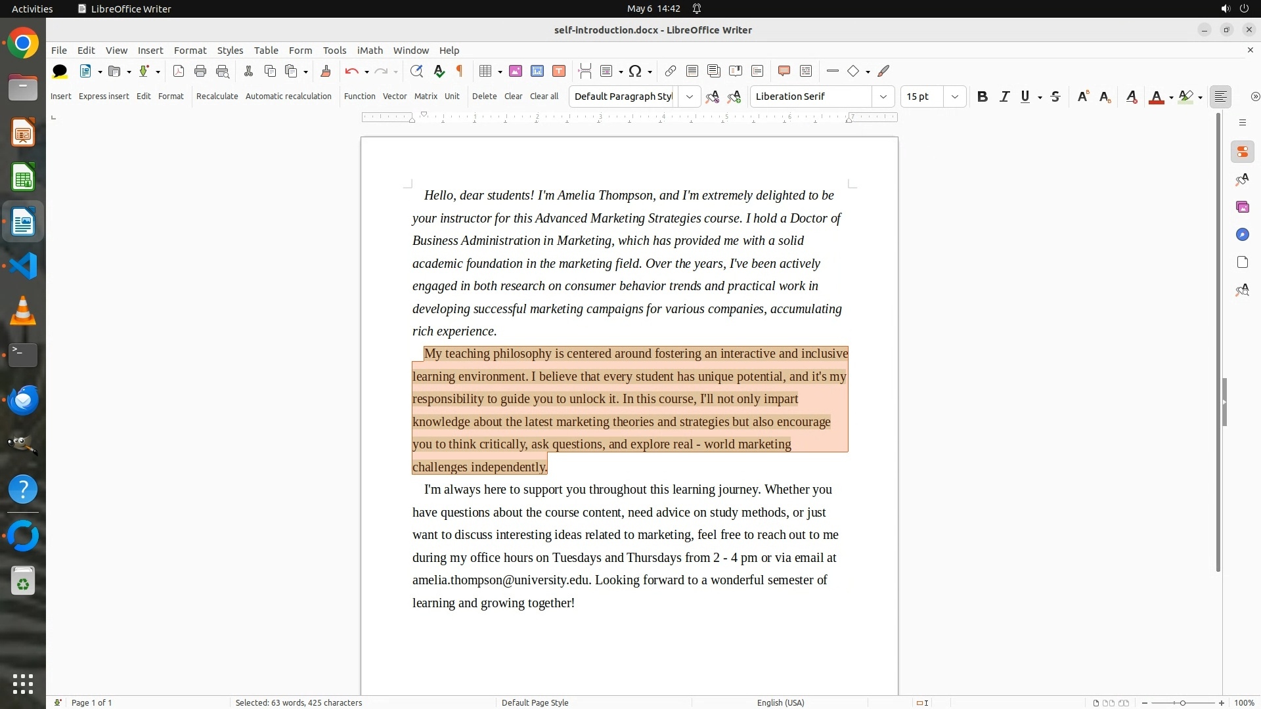Open the sidebar Gallery panel
1261x709 pixels.
[x=1242, y=207]
